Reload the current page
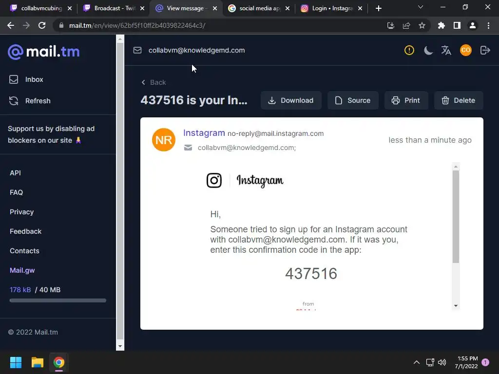499x374 pixels. [42, 25]
